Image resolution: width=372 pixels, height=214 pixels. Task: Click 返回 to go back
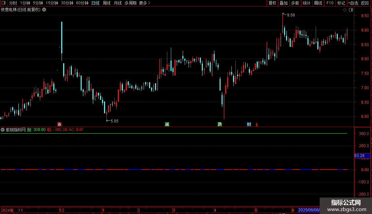point(365,3)
